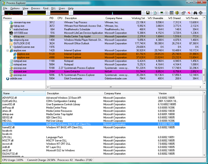This screenshot has width=208, height=164.
Task: Open the Process menu
Action: 36,8
